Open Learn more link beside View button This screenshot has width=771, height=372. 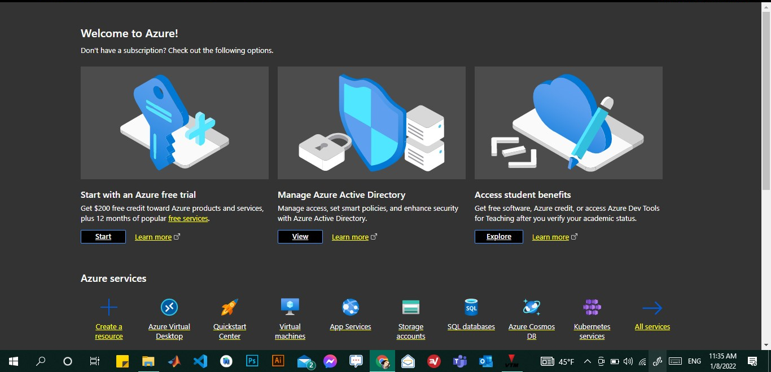[x=350, y=237]
